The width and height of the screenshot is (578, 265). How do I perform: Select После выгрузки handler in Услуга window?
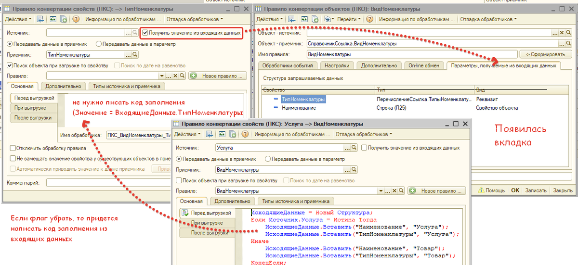[208, 233]
